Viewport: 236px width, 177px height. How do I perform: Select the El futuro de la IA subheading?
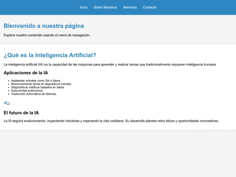click(21, 113)
